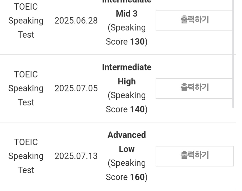Select the 2025.07.13 test date

pyautogui.click(x=76, y=156)
